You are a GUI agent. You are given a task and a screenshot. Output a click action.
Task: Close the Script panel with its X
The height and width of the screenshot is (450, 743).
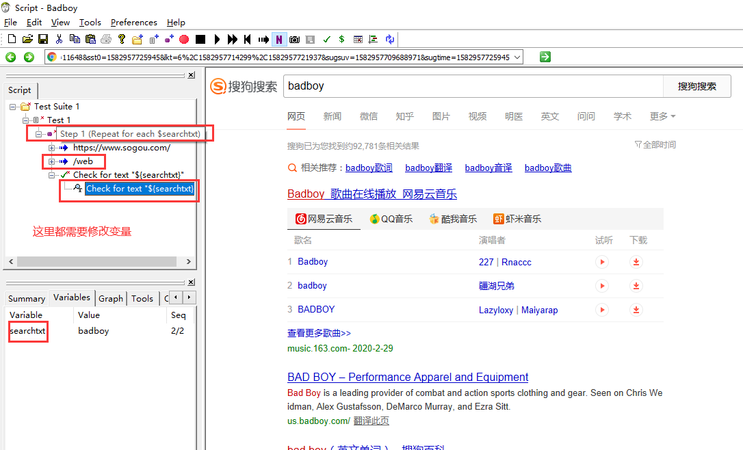point(191,75)
